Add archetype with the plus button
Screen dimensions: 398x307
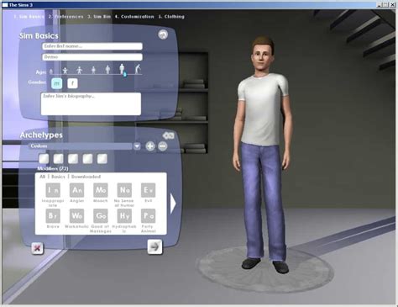[150, 146]
